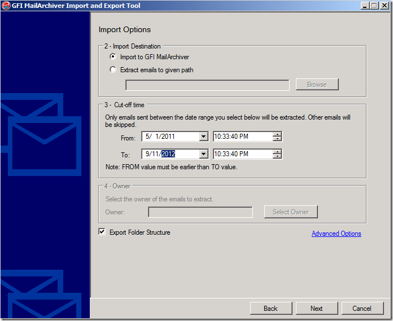Image resolution: width=393 pixels, height=321 pixels.
Task: Decrease To time with down spinner arrow
Action: click(x=277, y=156)
